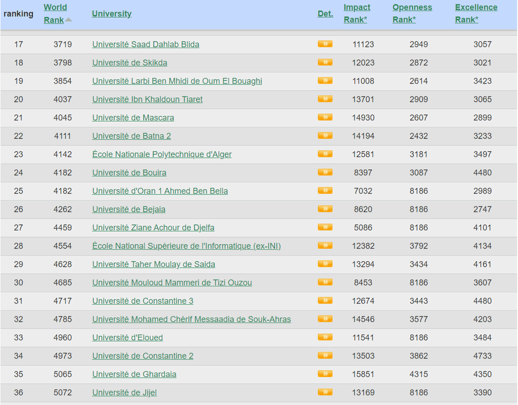
Task: Open Université Taher Moulay de Saida link
Action: click(154, 264)
